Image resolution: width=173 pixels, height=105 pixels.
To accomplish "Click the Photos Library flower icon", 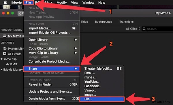I will pos(5,49).
